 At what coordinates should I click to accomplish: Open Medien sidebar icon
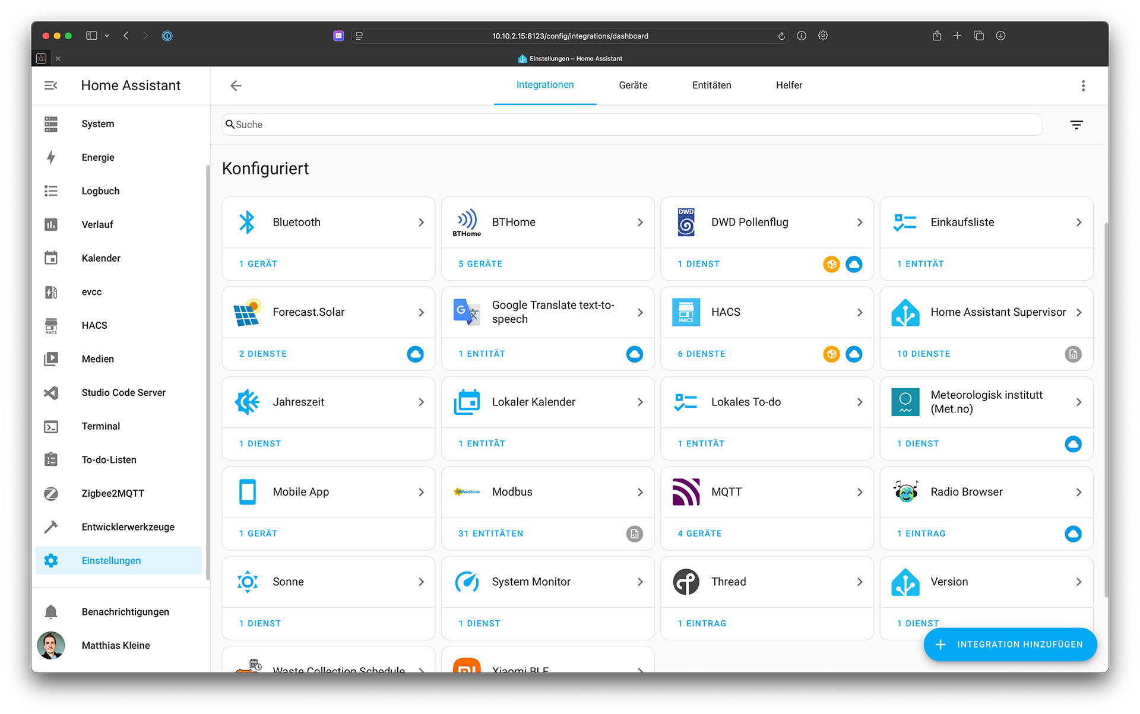(51, 359)
